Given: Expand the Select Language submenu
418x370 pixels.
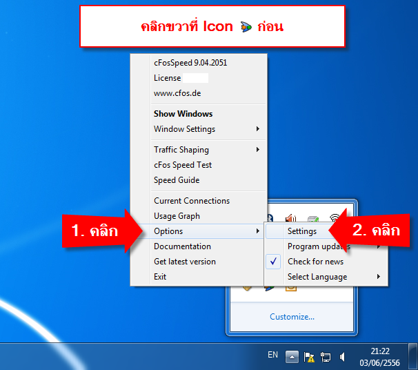Looking at the screenshot, I should click(x=326, y=277).
